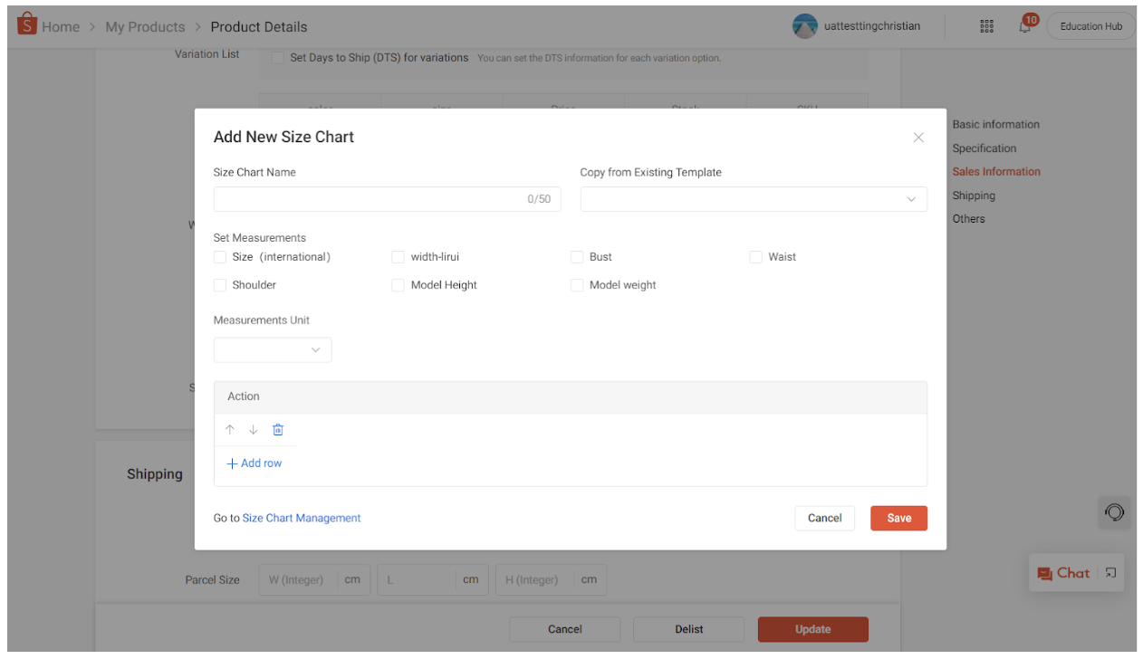This screenshot has height=659, width=1143.
Task: Save the new size chart
Action: click(898, 518)
